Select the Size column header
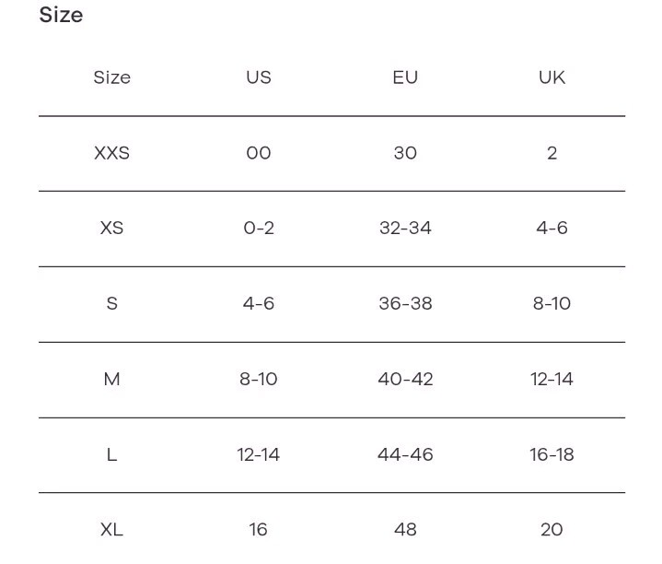 (112, 77)
